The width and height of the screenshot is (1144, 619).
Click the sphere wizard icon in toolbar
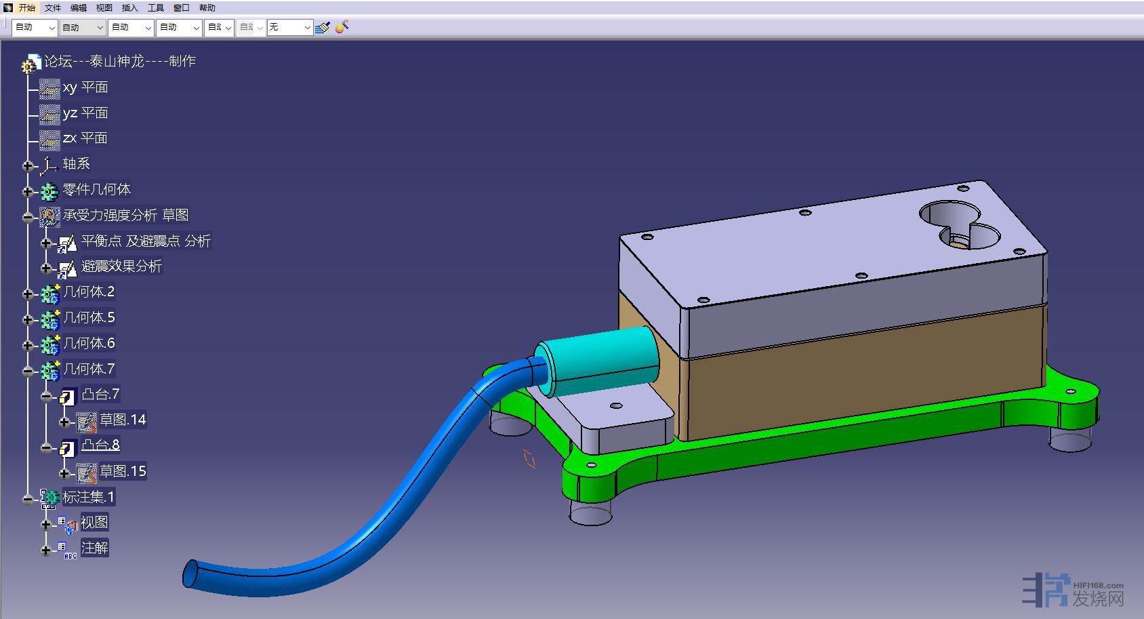(342, 27)
